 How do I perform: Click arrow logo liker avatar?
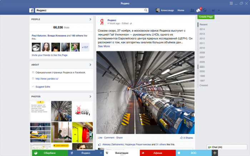coord(36,47)
